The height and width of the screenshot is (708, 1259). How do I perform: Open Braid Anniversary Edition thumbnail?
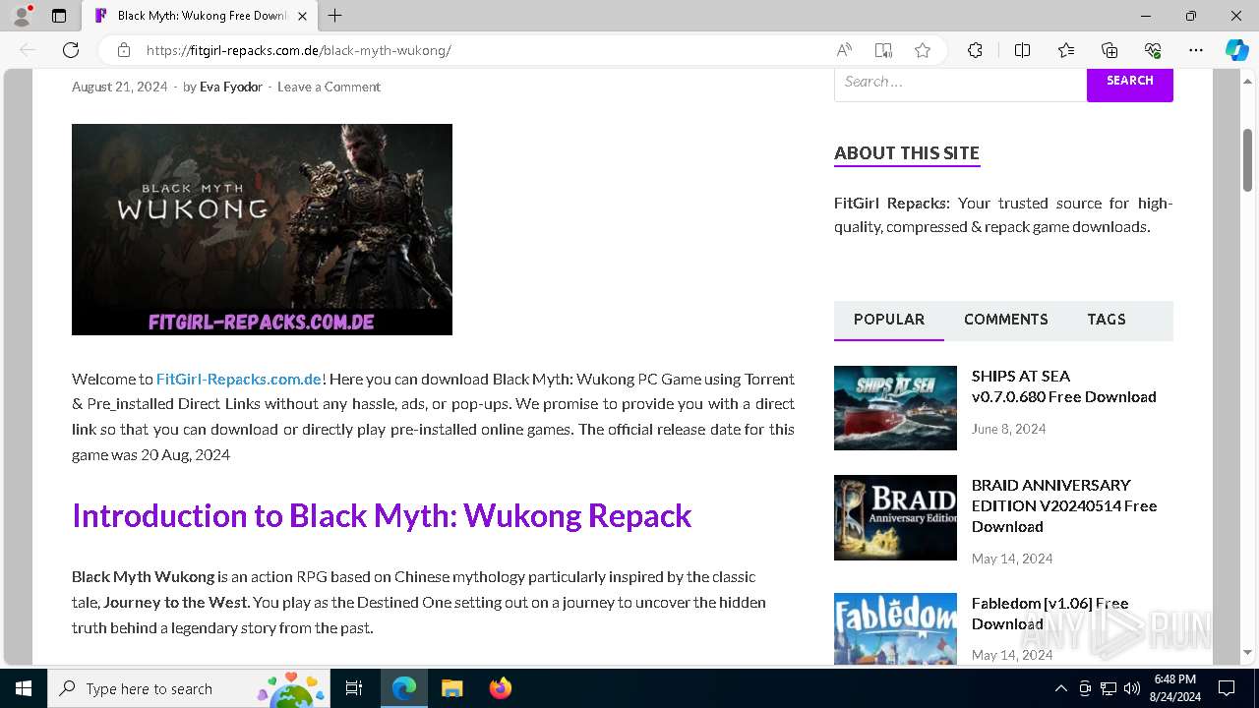895,517
